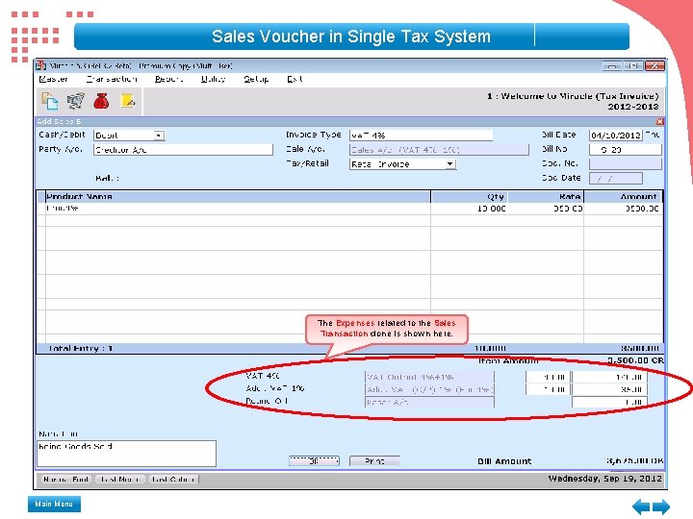The image size is (693, 519).
Task: Open the Transaction menu
Action: pos(112,79)
